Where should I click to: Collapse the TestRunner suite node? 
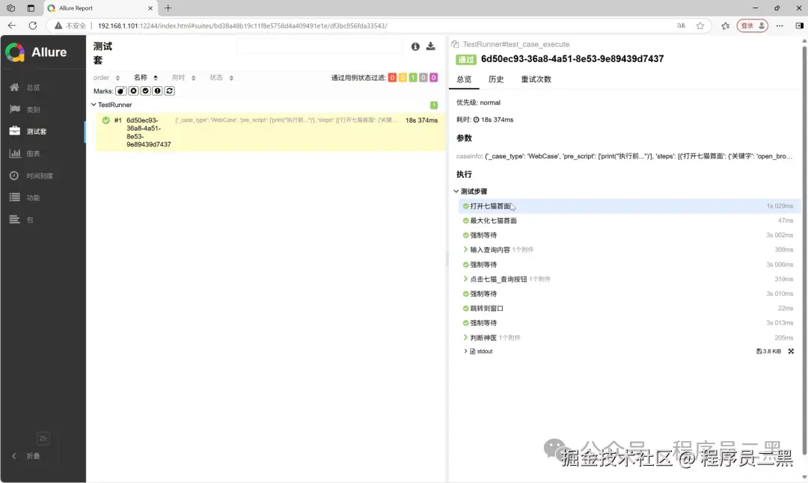[x=94, y=105]
